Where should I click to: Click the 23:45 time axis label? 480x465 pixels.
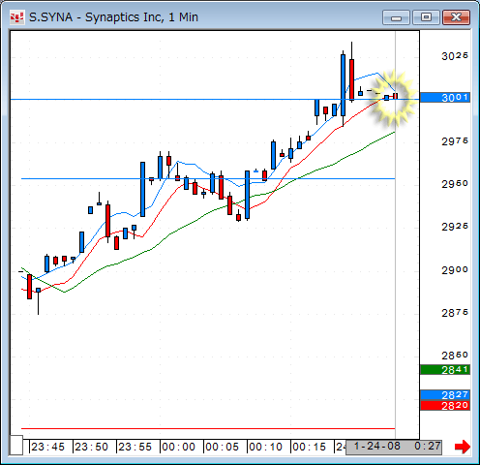47,447
